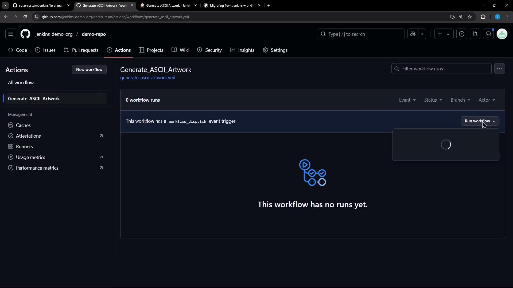The width and height of the screenshot is (513, 288).
Task: Reload the page with refresh icon
Action: [25, 17]
